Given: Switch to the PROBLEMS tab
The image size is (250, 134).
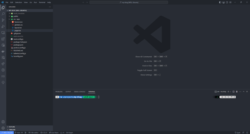Looking at the screenshot, I should pyautogui.click(x=59, y=92).
